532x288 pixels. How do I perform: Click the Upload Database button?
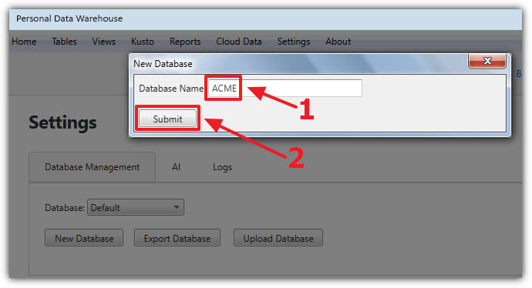pyautogui.click(x=278, y=238)
